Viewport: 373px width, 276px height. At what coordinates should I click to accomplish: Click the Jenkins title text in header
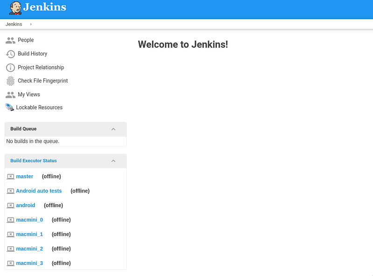[45, 7]
